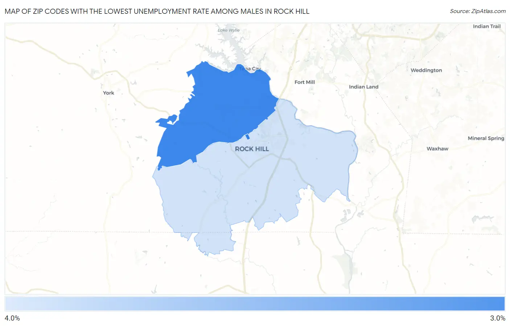This screenshot has height=326, width=510.
Task: Click the Source: ZipAtlas.com attribution
Action: pos(478,11)
